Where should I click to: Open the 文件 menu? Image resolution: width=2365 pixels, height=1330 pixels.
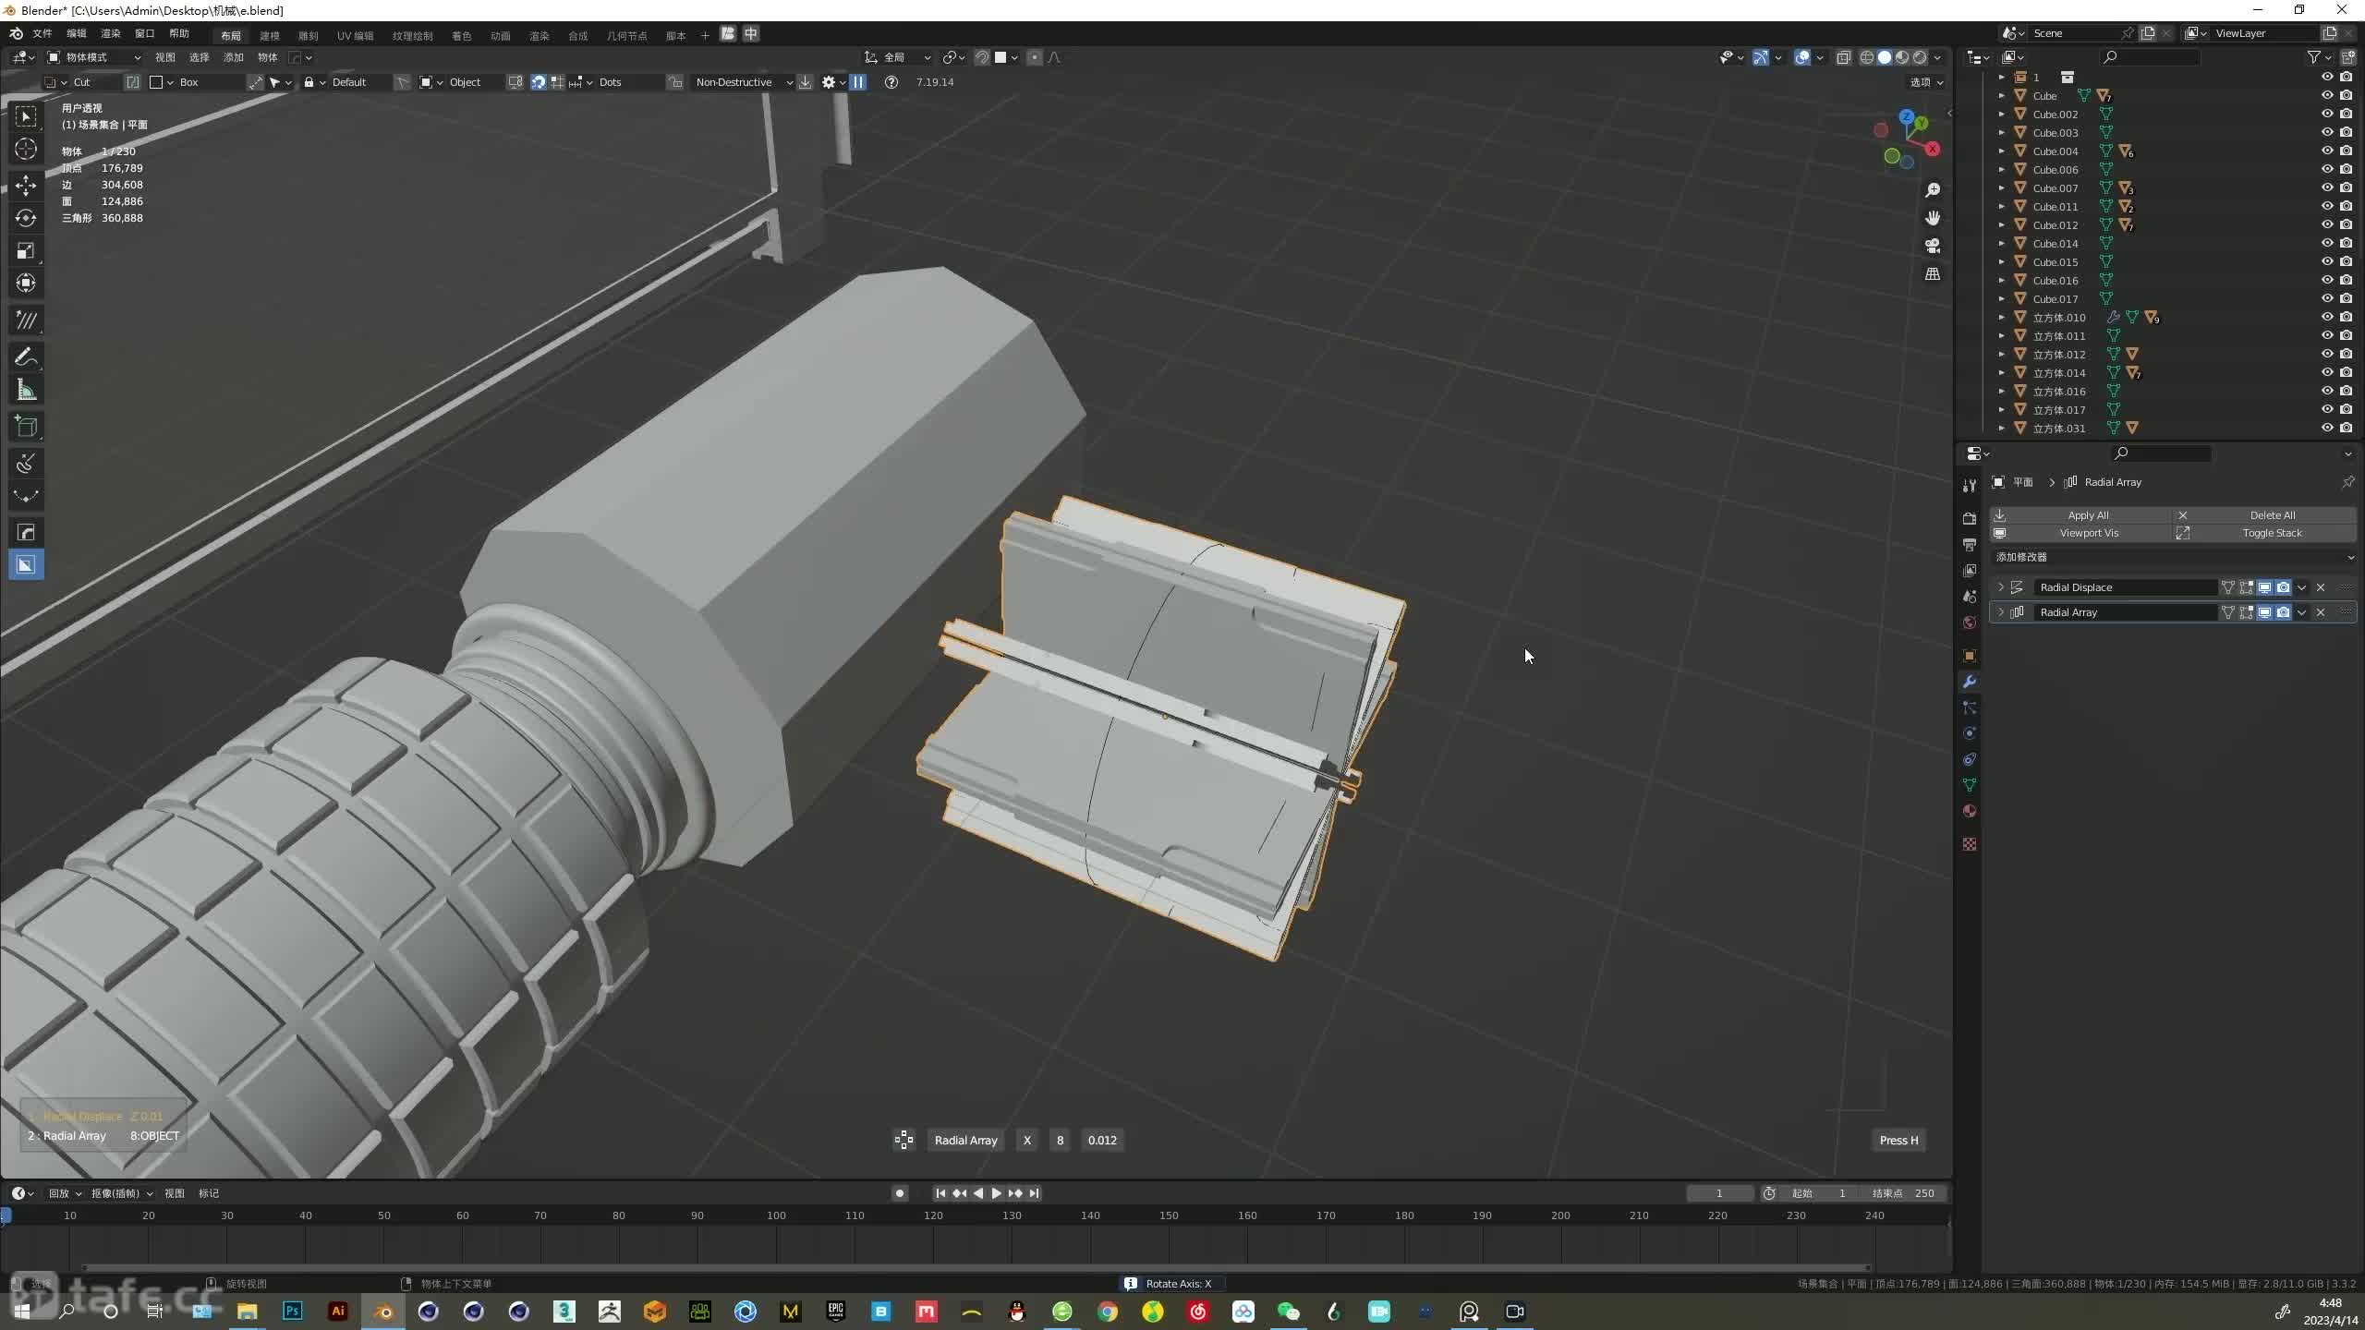click(x=42, y=33)
